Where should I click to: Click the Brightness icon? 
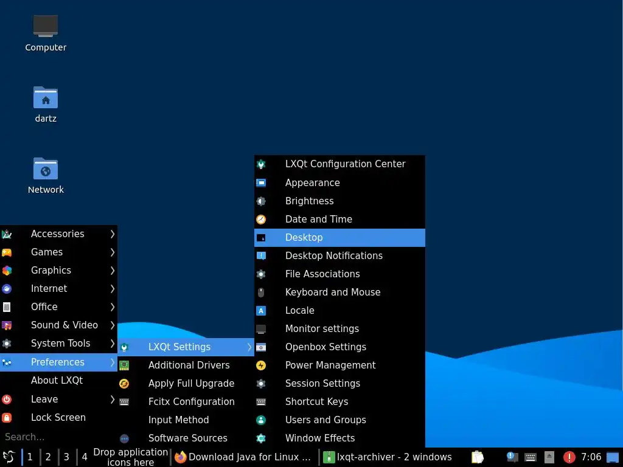[x=261, y=201]
